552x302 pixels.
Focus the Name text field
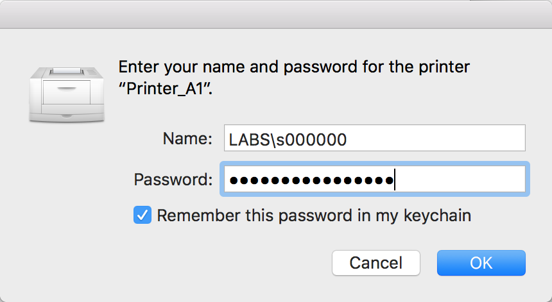click(x=375, y=138)
